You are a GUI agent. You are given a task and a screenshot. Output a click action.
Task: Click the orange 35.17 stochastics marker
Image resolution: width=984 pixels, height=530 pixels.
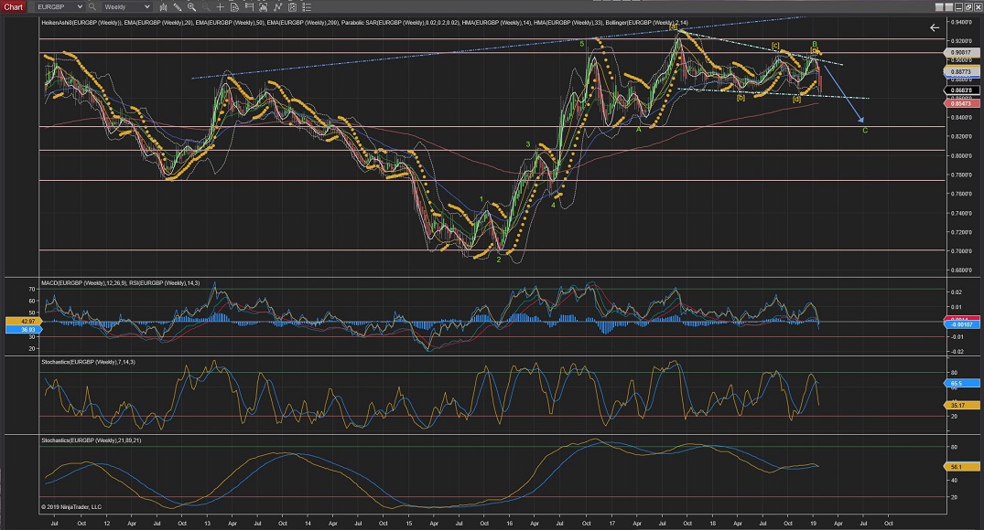click(x=961, y=406)
